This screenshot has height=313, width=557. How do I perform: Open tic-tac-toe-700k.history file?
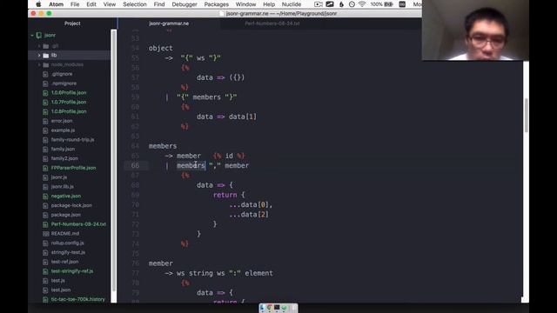77,299
